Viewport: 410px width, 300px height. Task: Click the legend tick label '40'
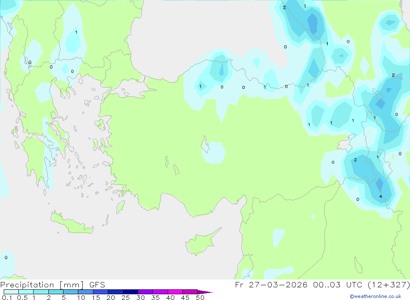point(170,298)
